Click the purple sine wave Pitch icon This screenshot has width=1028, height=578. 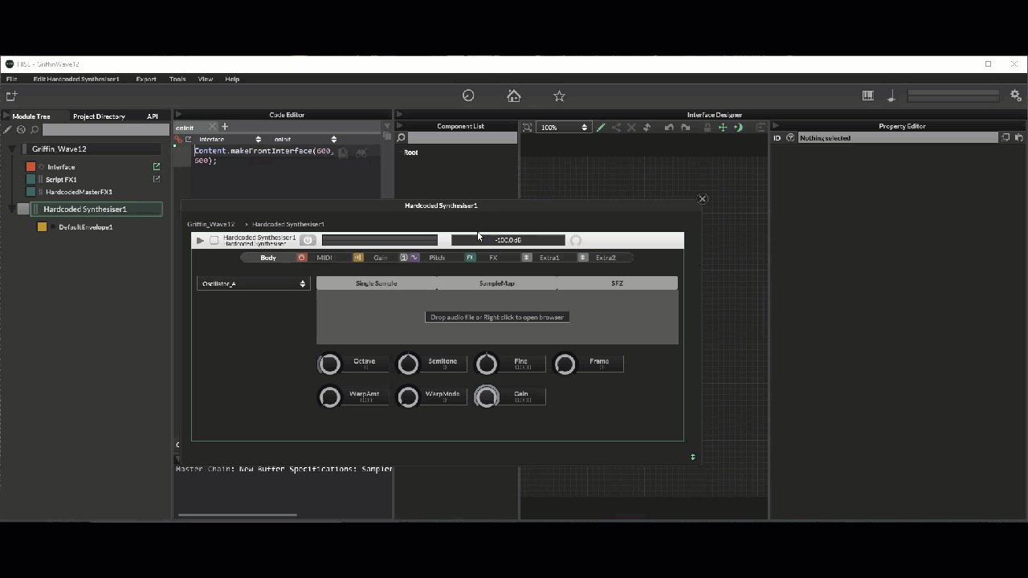click(x=414, y=258)
